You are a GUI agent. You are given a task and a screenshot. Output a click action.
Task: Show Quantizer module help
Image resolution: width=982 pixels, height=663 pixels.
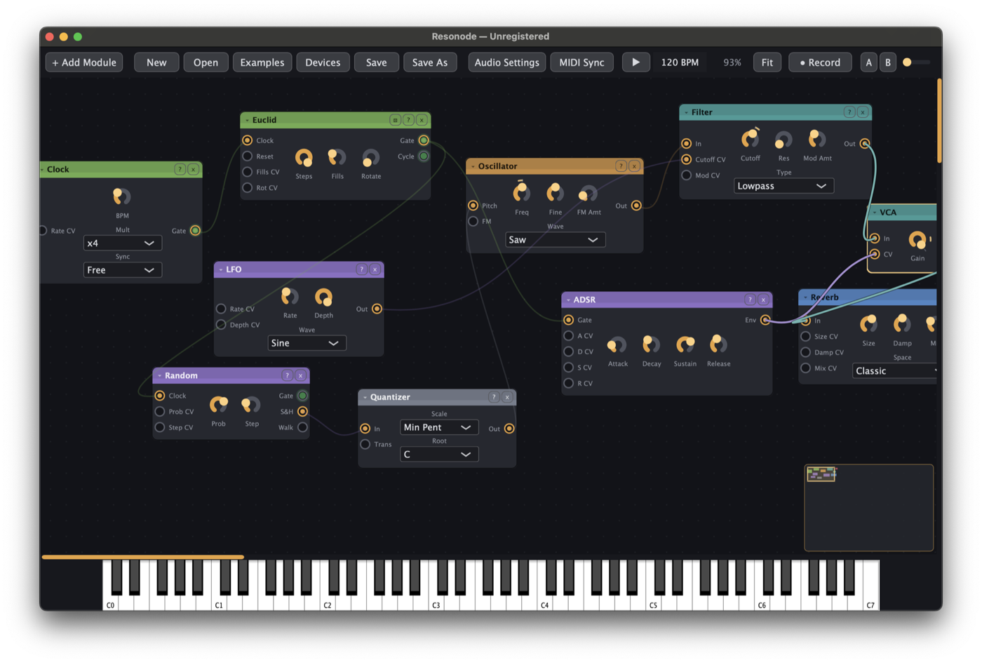click(494, 397)
